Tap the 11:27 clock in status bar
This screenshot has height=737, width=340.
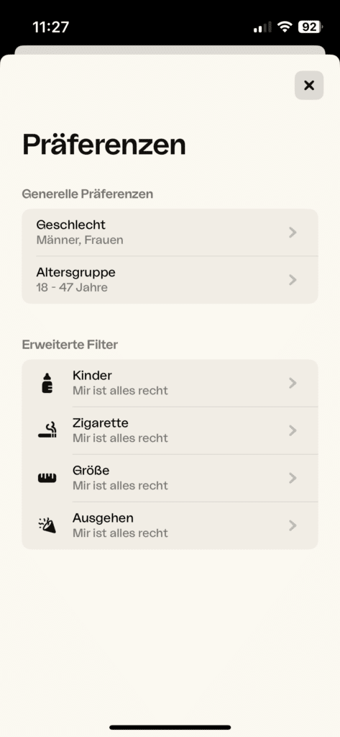click(51, 27)
